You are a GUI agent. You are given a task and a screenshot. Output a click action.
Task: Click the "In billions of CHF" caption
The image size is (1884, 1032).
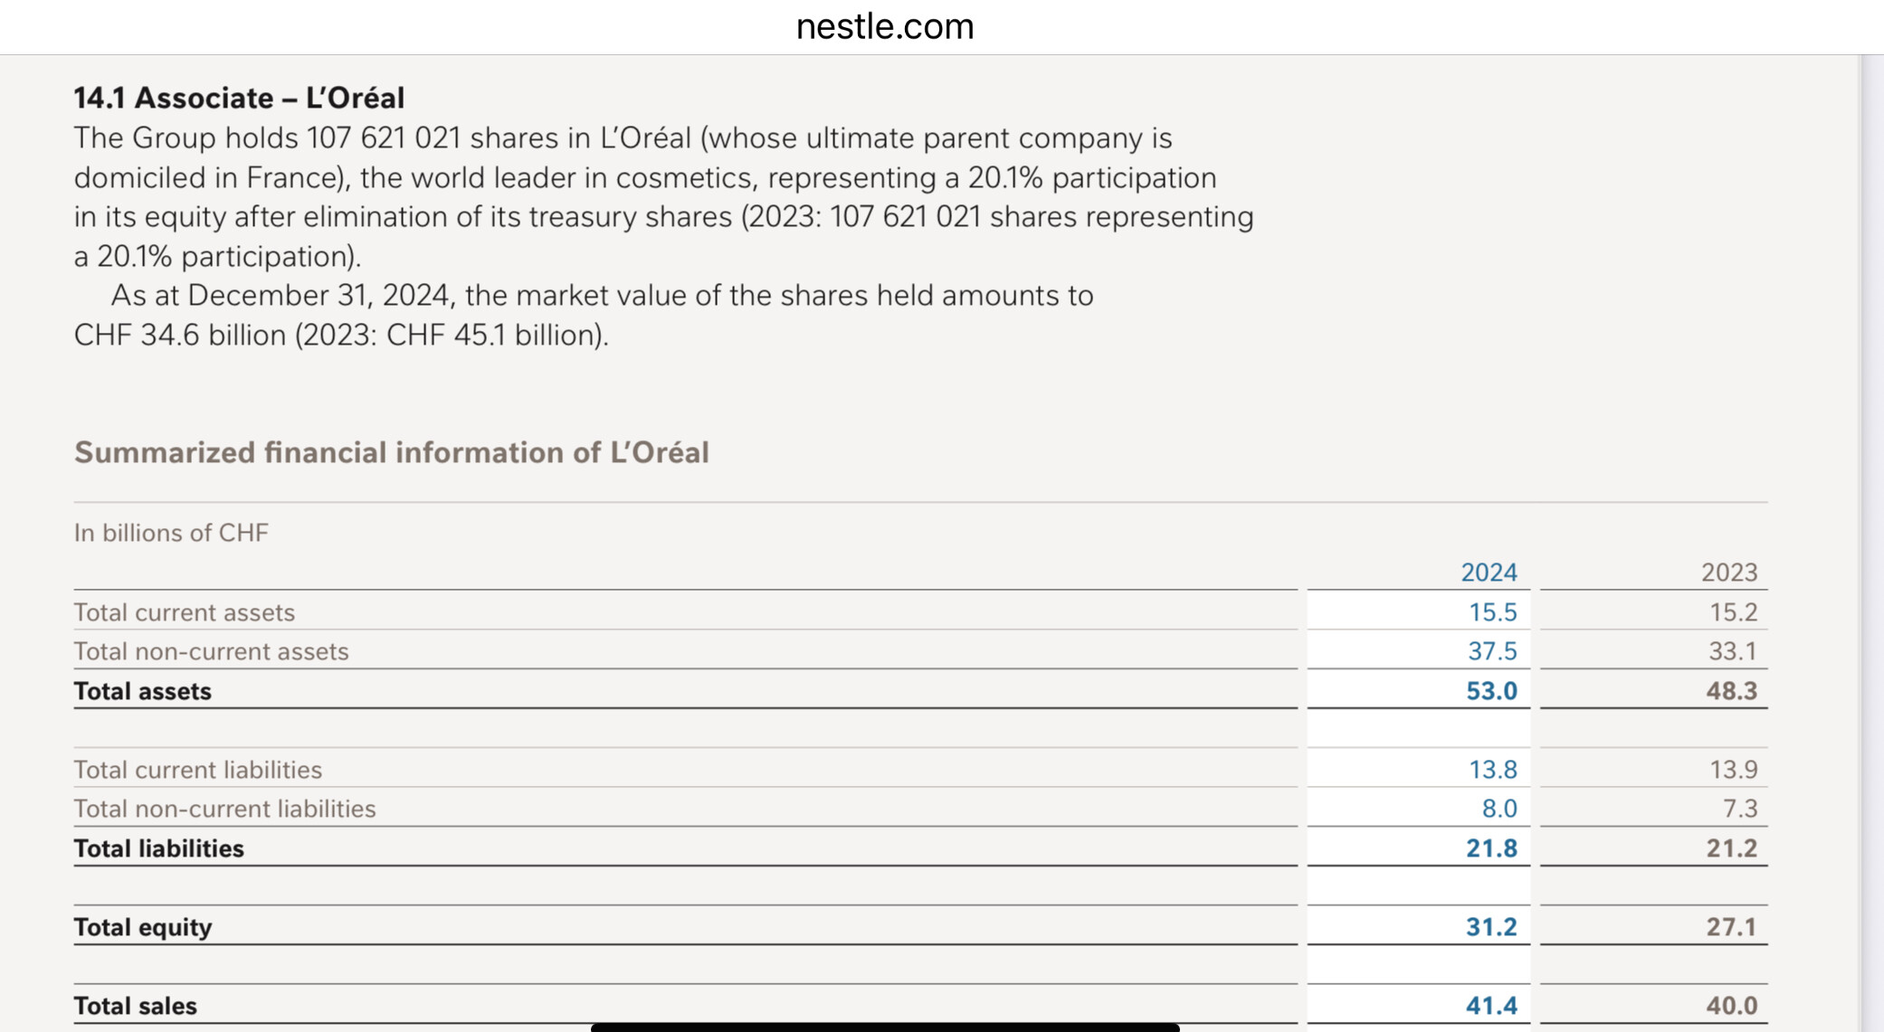(171, 533)
